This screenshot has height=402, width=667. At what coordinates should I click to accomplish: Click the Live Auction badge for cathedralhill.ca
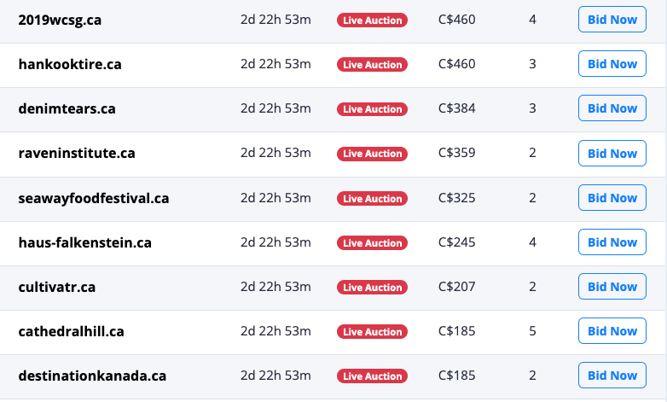[x=372, y=331]
